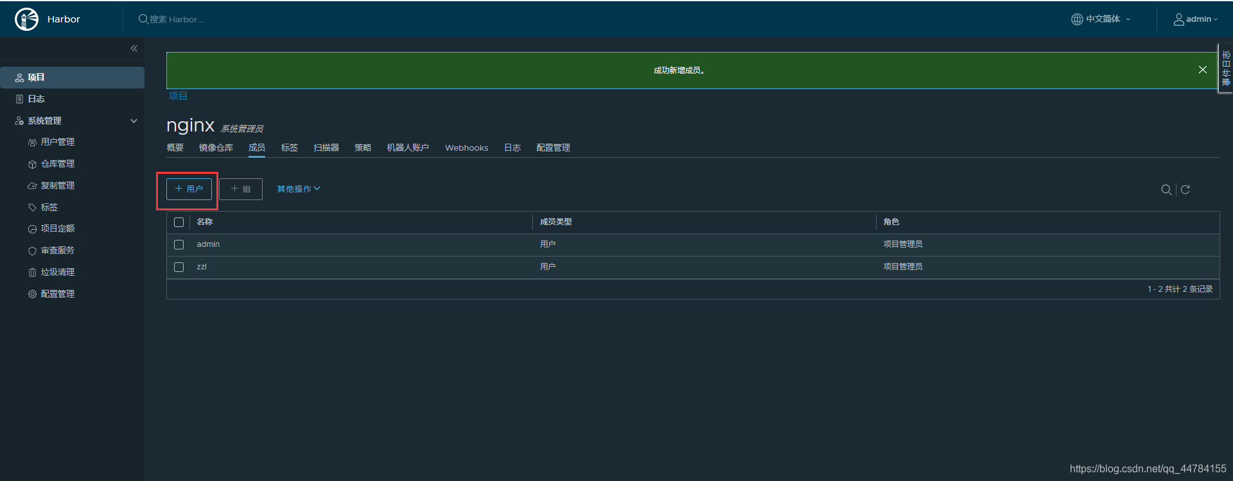Click the Harbor logo icon
The image size is (1233, 481).
tap(26, 19)
